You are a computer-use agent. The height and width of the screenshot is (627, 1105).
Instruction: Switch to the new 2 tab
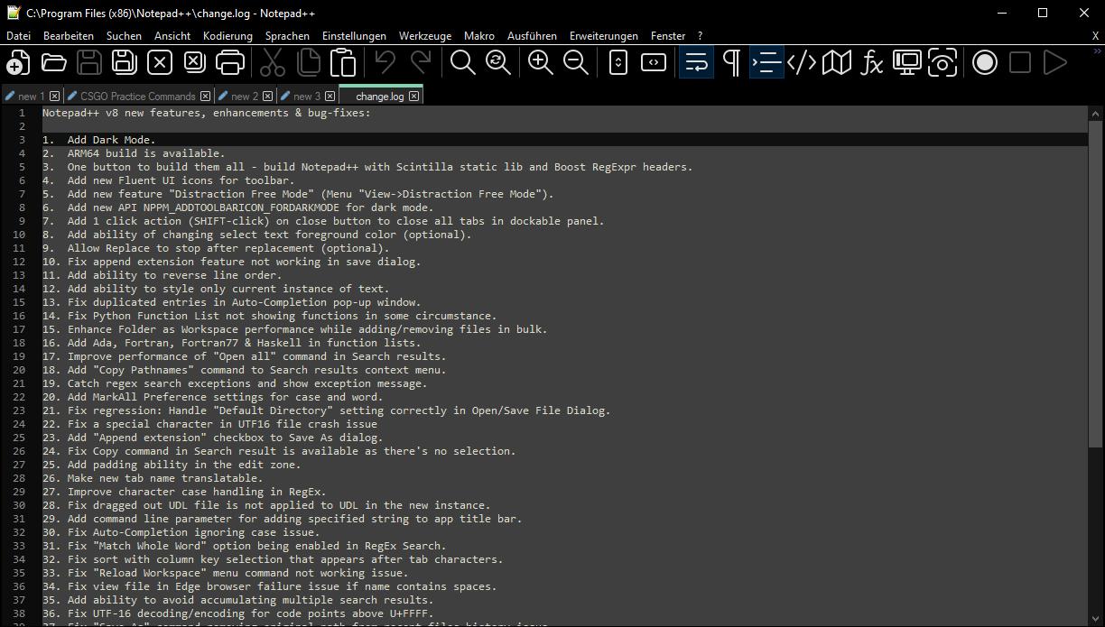[x=244, y=96]
